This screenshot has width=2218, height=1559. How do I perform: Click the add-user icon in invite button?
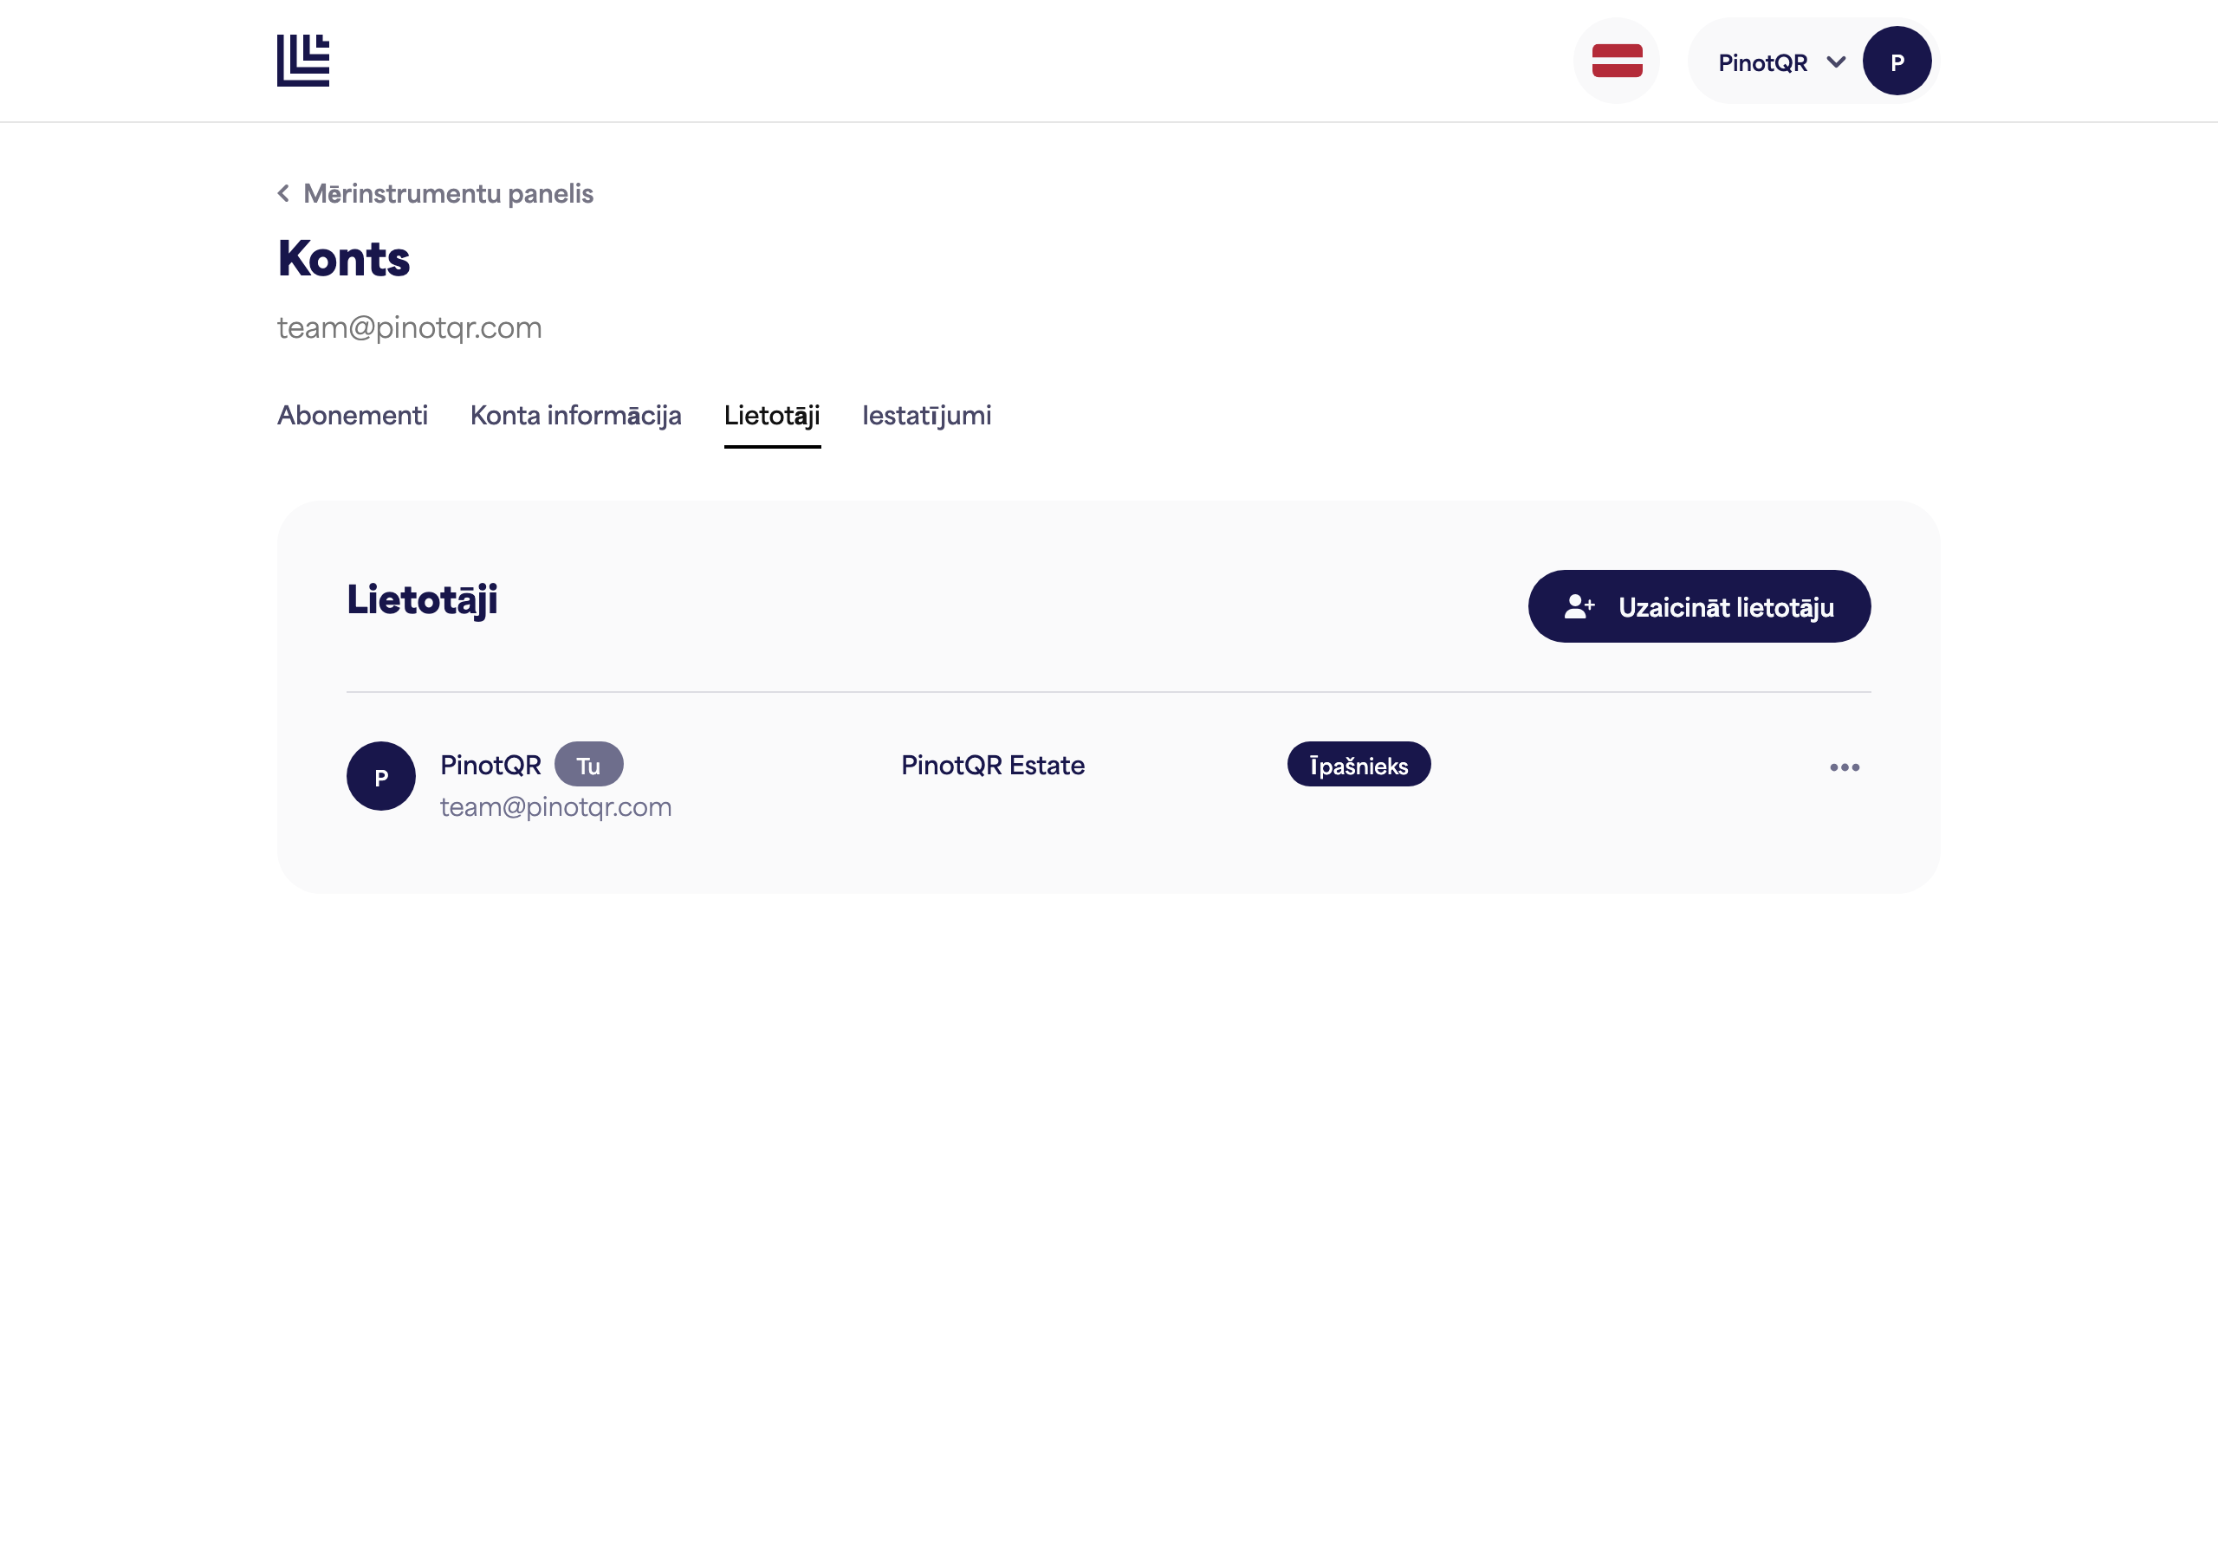click(1579, 606)
